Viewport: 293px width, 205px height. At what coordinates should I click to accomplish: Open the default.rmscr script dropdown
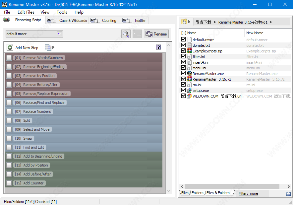tap(59, 34)
